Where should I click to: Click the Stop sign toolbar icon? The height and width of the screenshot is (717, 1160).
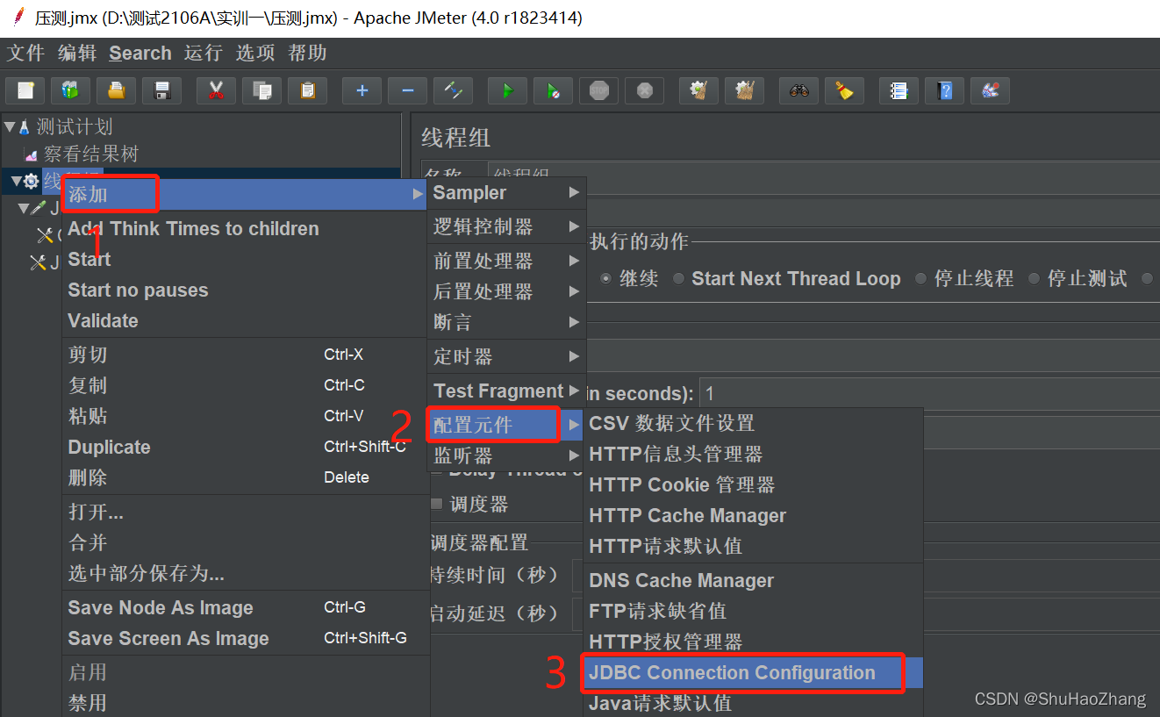(x=599, y=90)
